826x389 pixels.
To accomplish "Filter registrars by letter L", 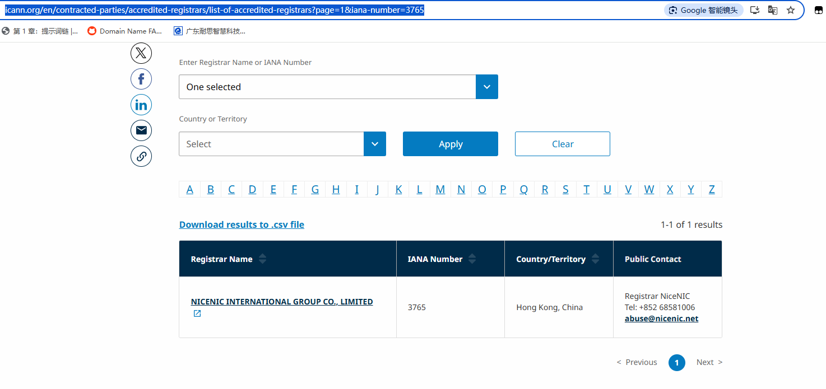I will pyautogui.click(x=419, y=189).
